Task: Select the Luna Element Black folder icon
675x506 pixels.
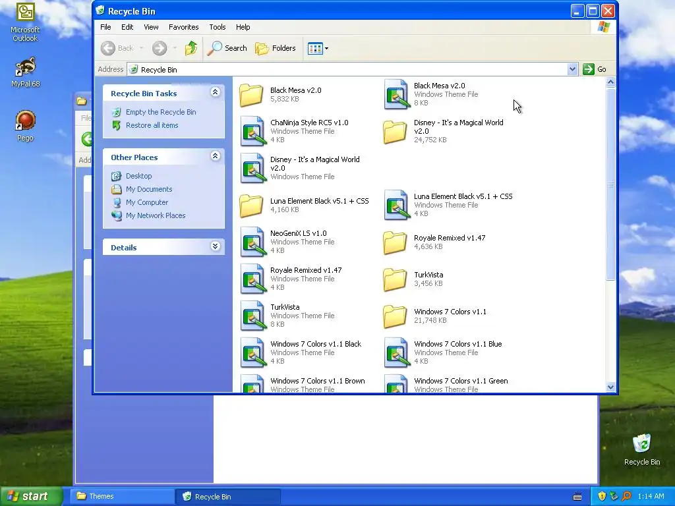Action: (251, 206)
